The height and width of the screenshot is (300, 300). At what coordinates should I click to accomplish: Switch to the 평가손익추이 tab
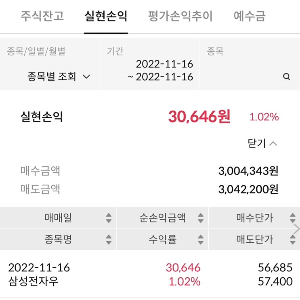pyautogui.click(x=180, y=17)
